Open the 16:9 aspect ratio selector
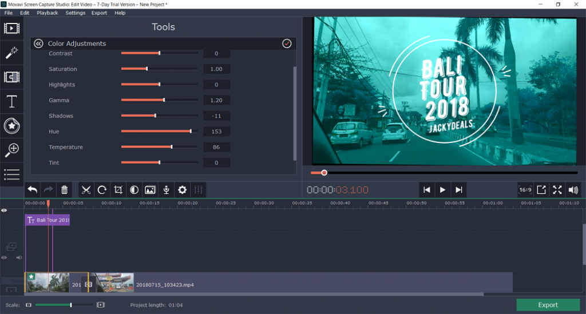Screen dimensions: 586x314 525,190
